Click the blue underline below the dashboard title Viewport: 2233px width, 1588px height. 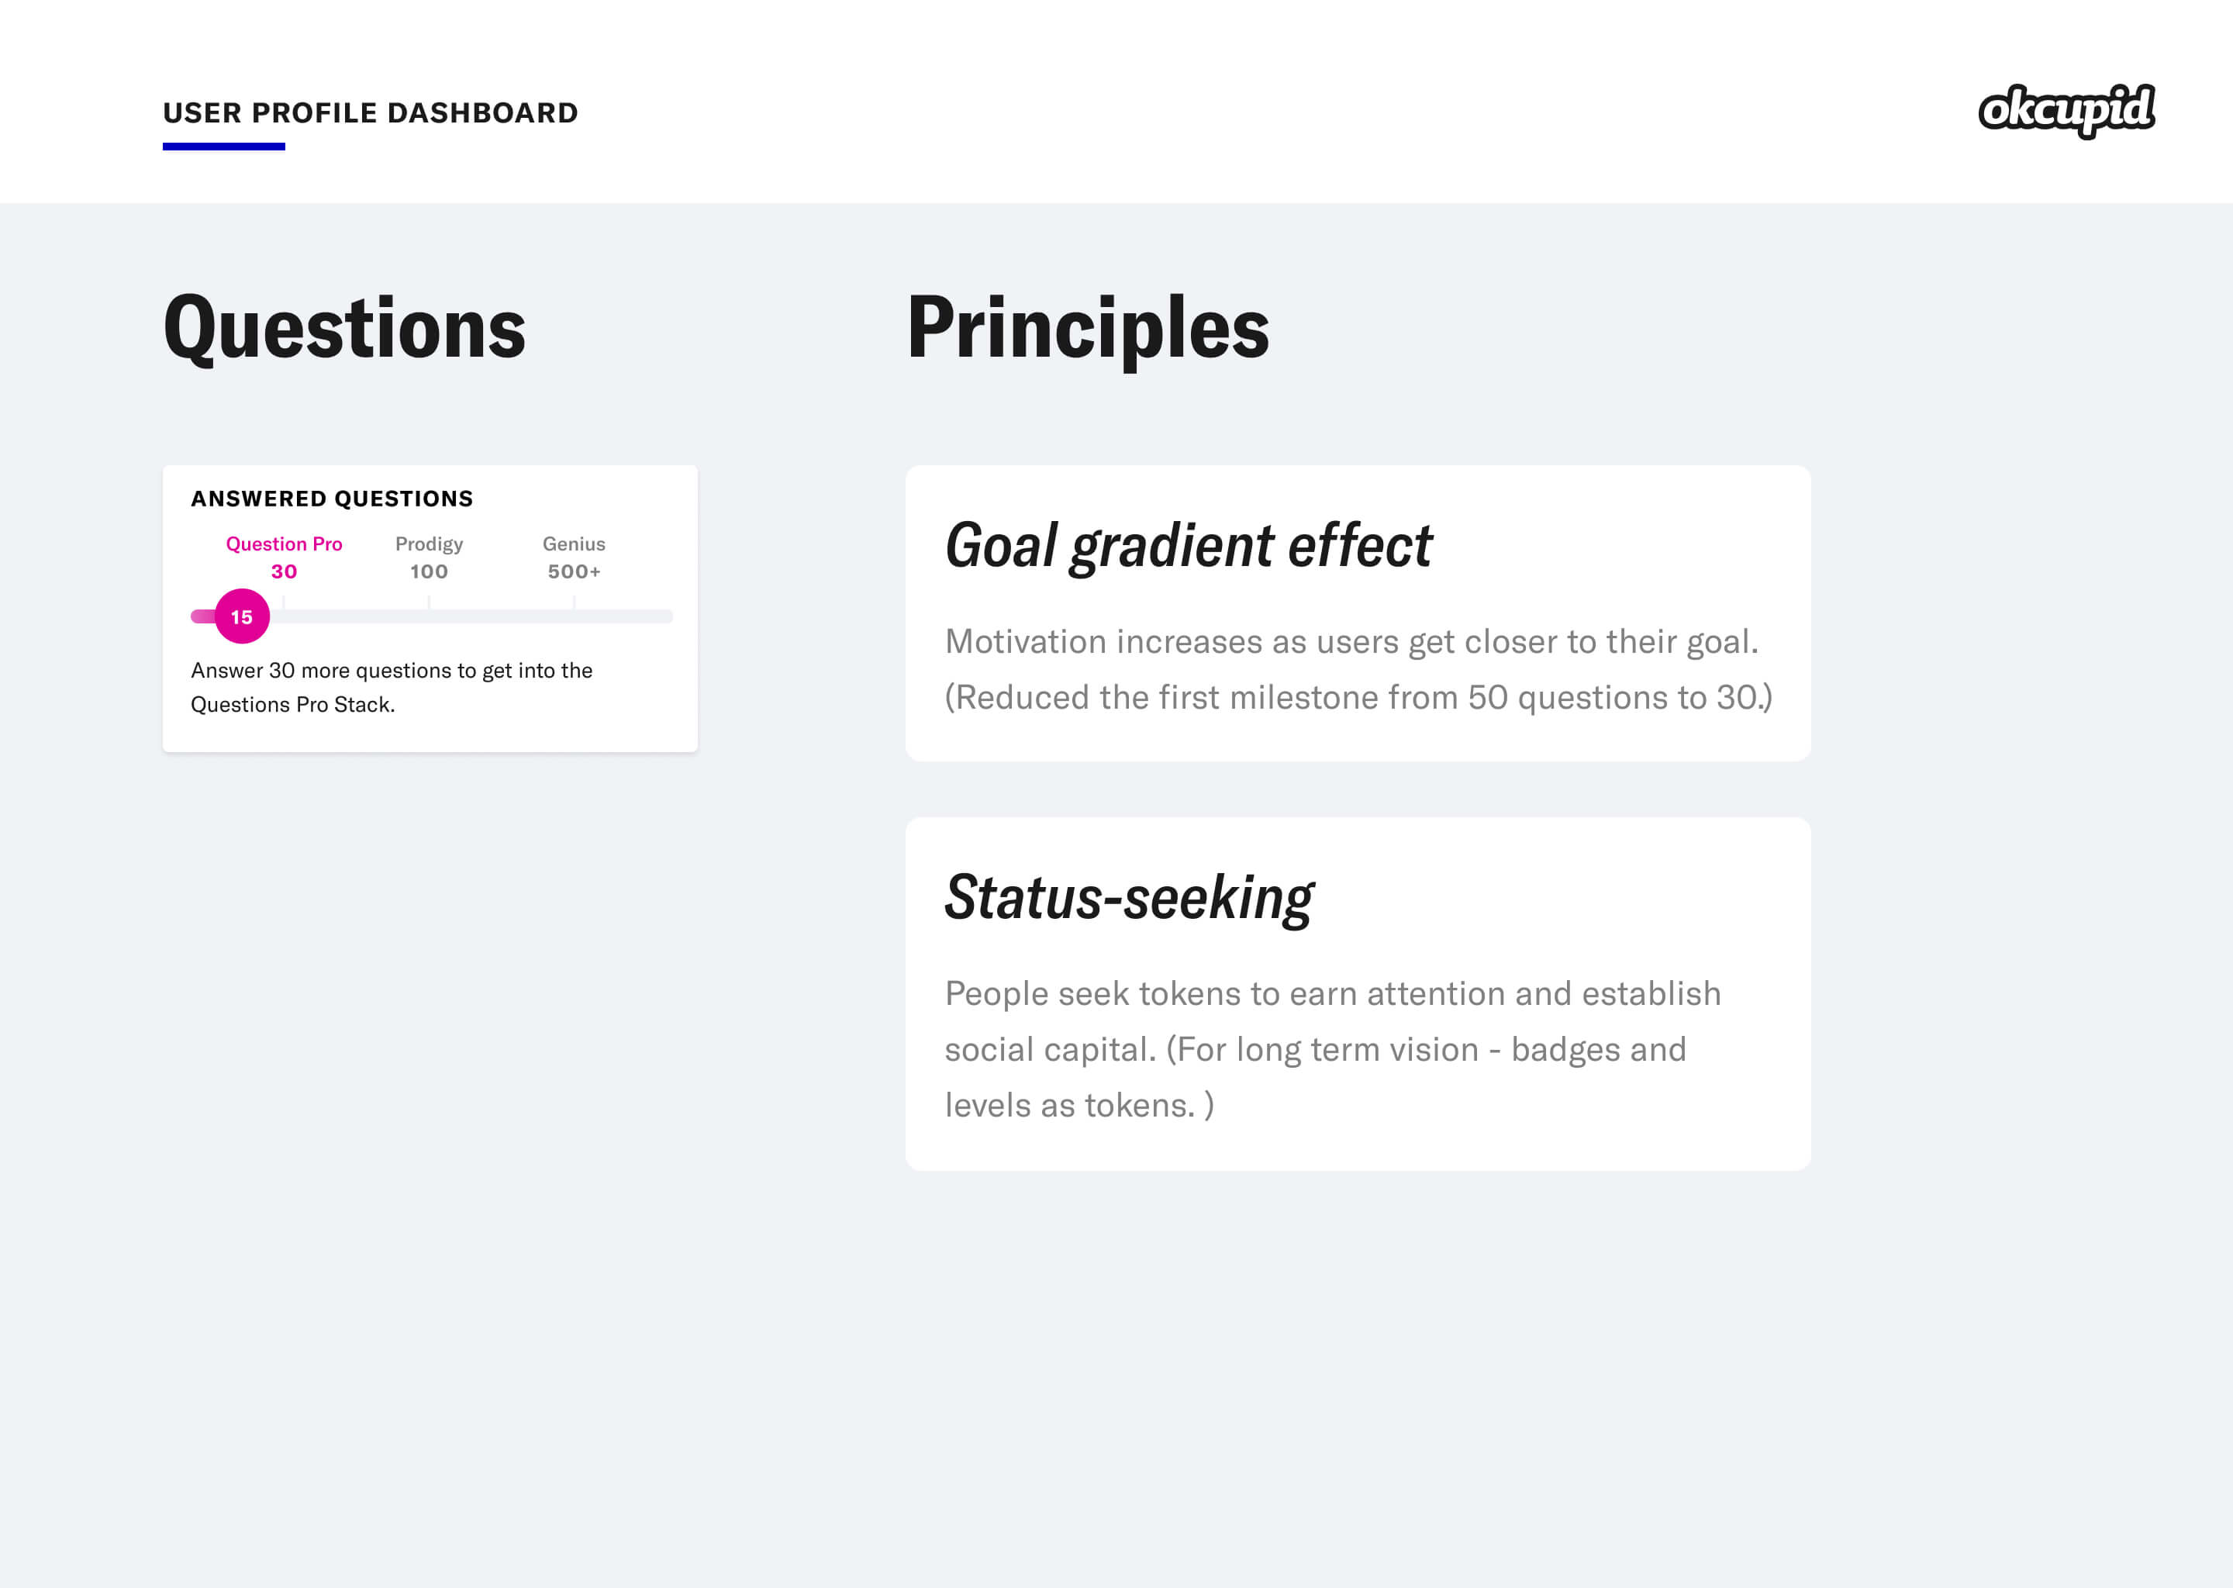pos(224,147)
